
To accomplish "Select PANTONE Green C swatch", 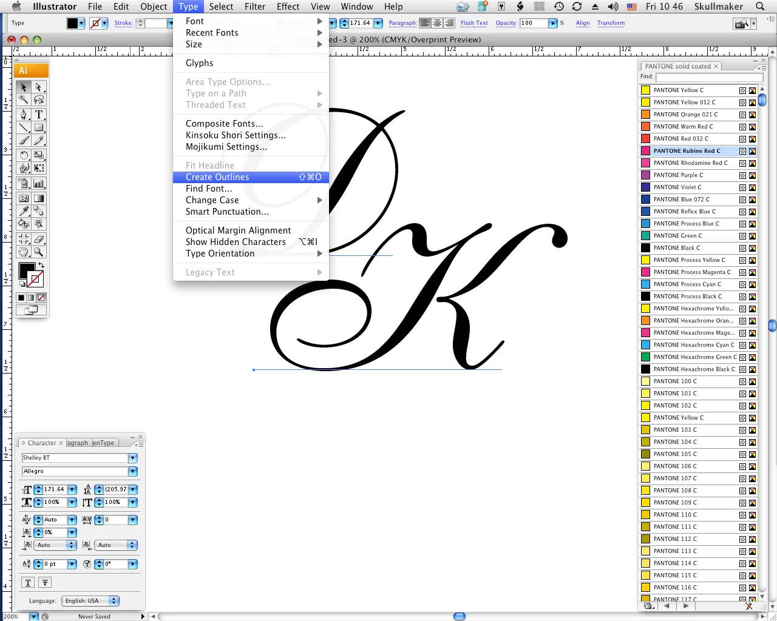I will click(x=698, y=236).
